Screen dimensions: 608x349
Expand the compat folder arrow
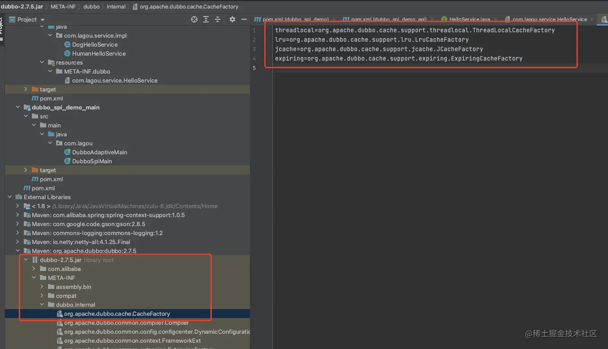tap(42, 296)
